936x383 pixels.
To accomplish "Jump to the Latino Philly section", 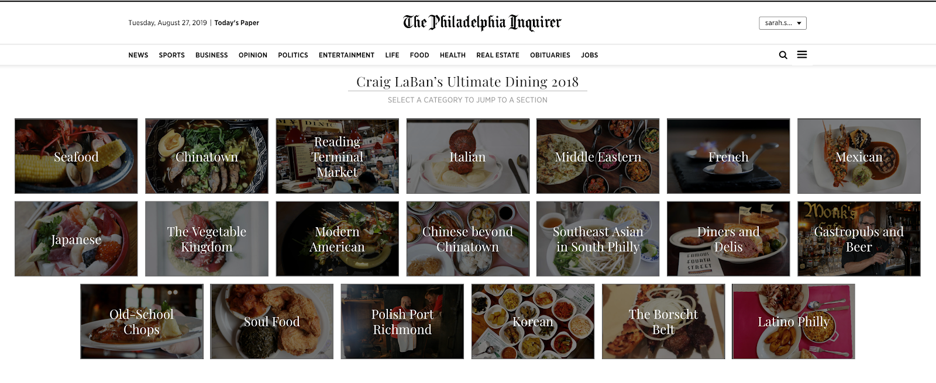I will tap(793, 322).
